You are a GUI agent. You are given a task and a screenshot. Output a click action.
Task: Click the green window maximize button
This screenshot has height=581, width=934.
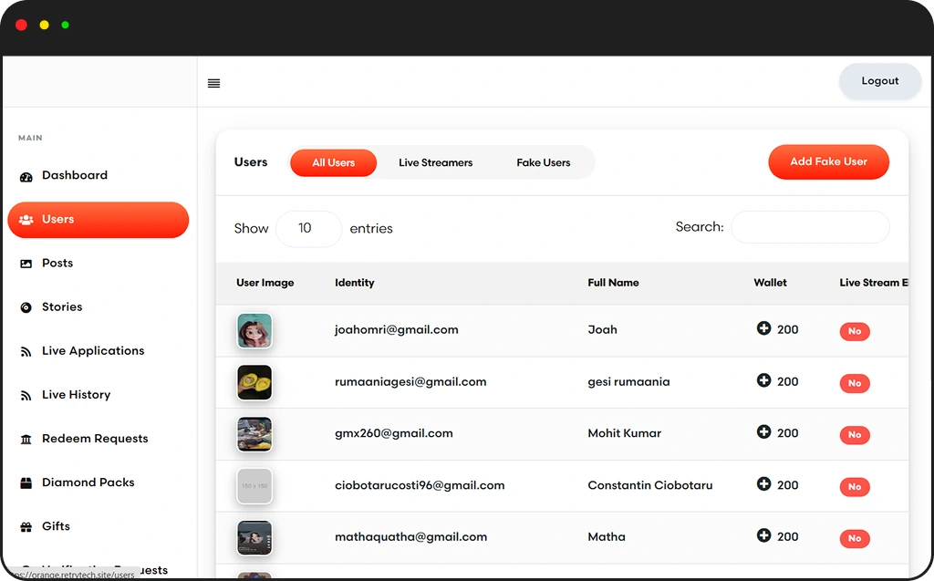[x=66, y=25]
